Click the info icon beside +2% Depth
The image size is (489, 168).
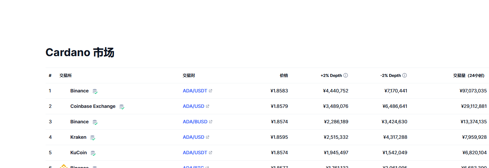point(346,76)
